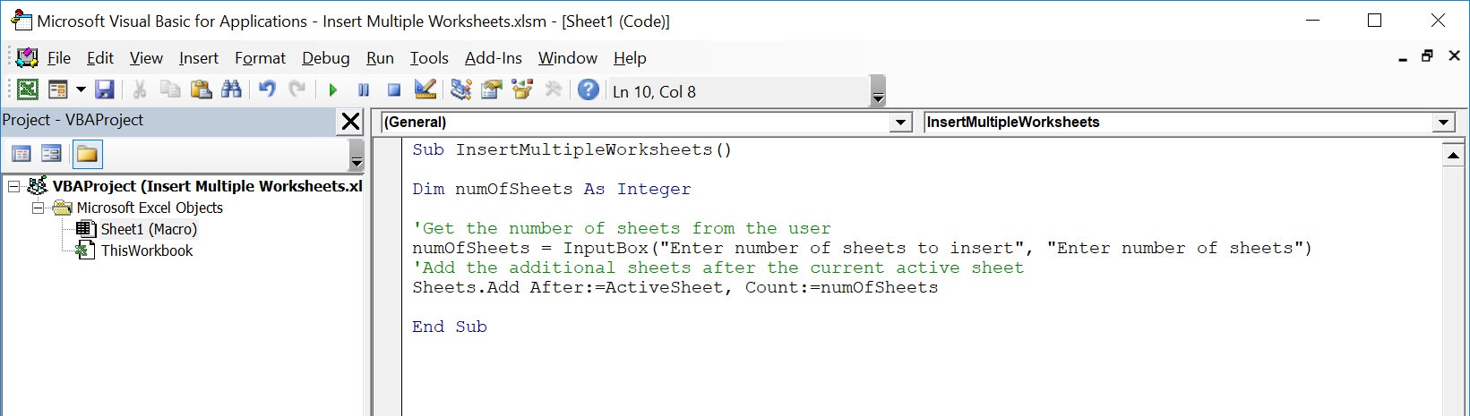Open the View menu

coord(146,58)
